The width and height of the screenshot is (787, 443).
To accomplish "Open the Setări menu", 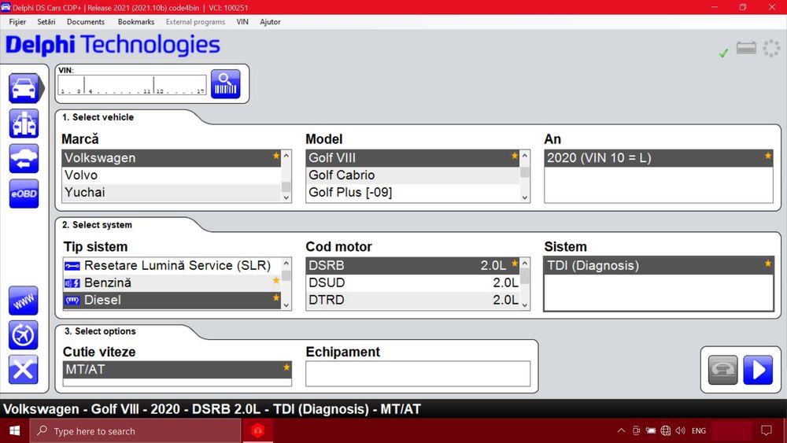I will tap(46, 22).
